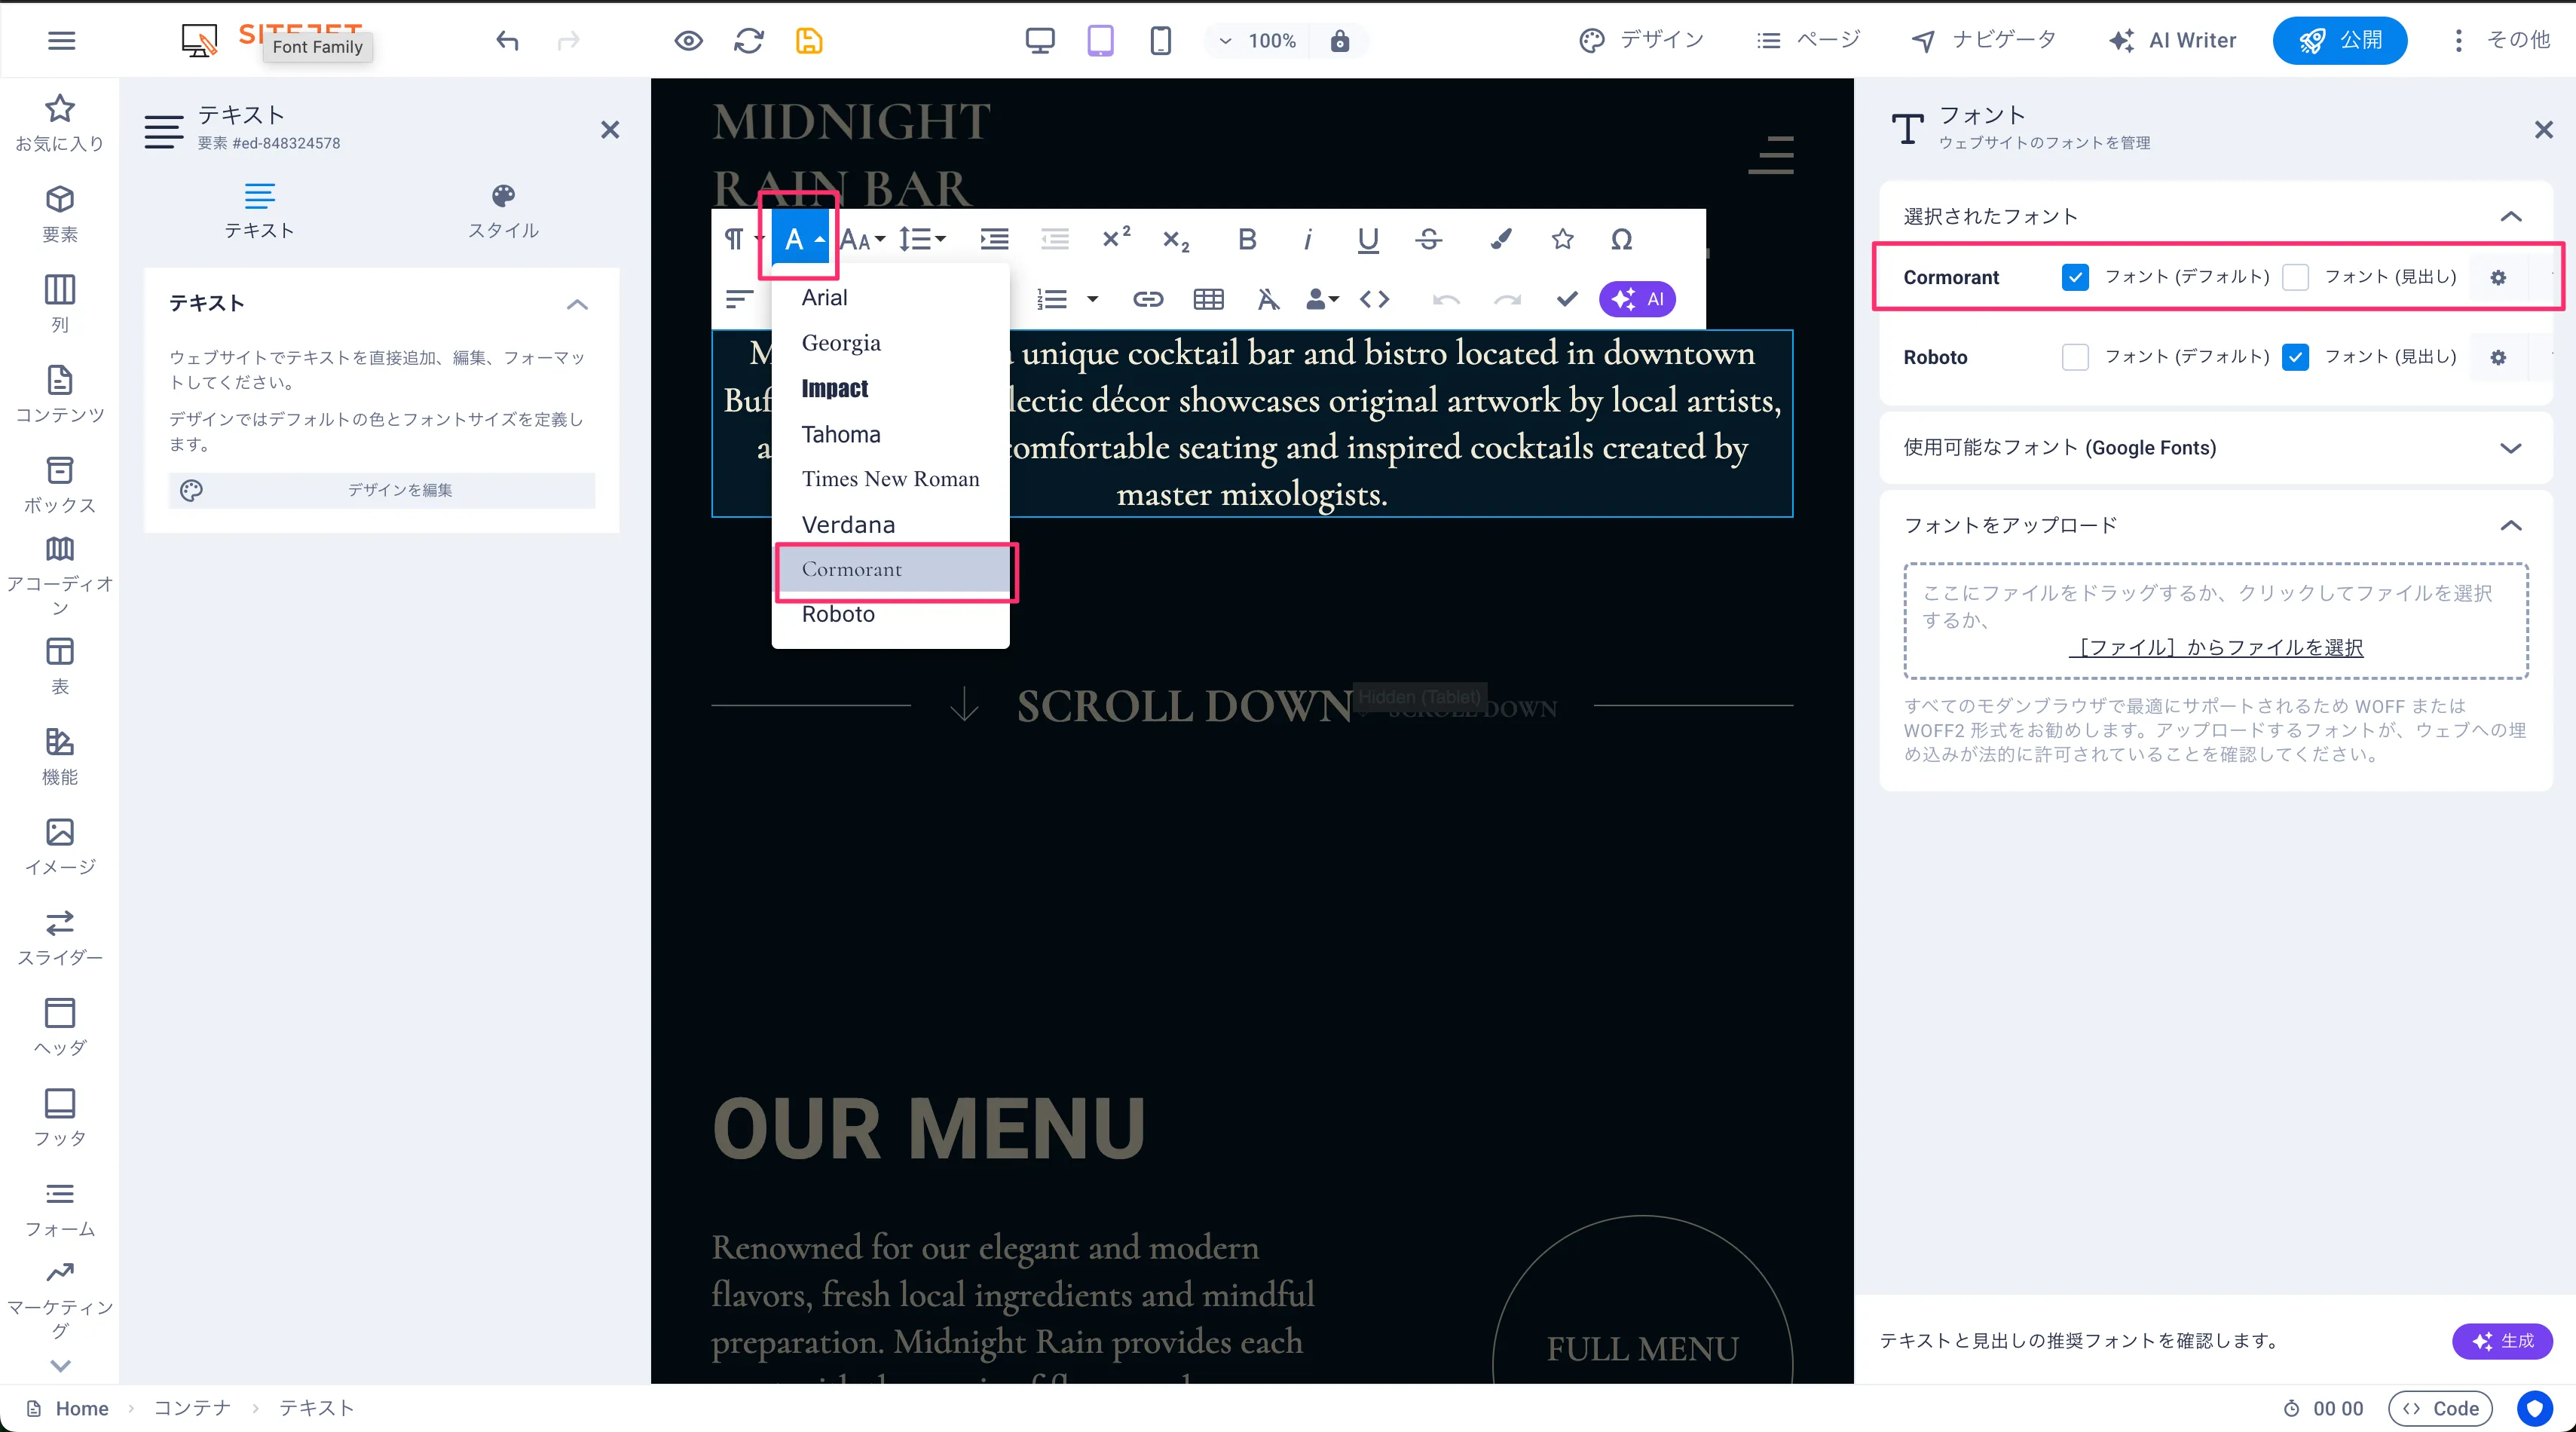Expand 使用可能なフォント (Google Fonts) section
This screenshot has height=1432, width=2576.
[2510, 448]
